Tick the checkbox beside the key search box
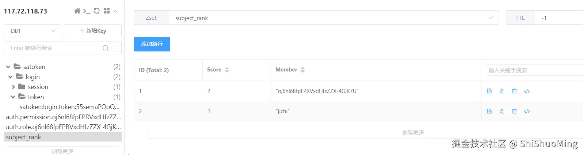Viewport: 583px width, 155px height. [116, 49]
